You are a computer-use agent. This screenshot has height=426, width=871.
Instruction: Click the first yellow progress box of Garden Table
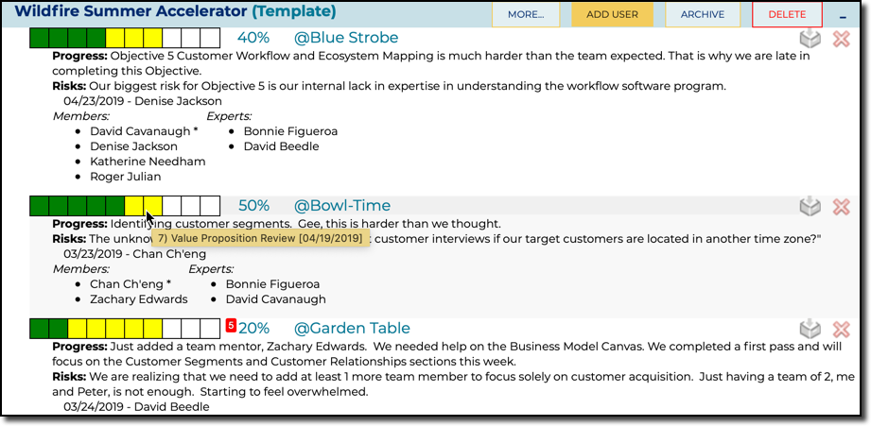pyautogui.click(x=78, y=329)
